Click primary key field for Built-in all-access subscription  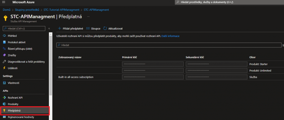click(153, 77)
